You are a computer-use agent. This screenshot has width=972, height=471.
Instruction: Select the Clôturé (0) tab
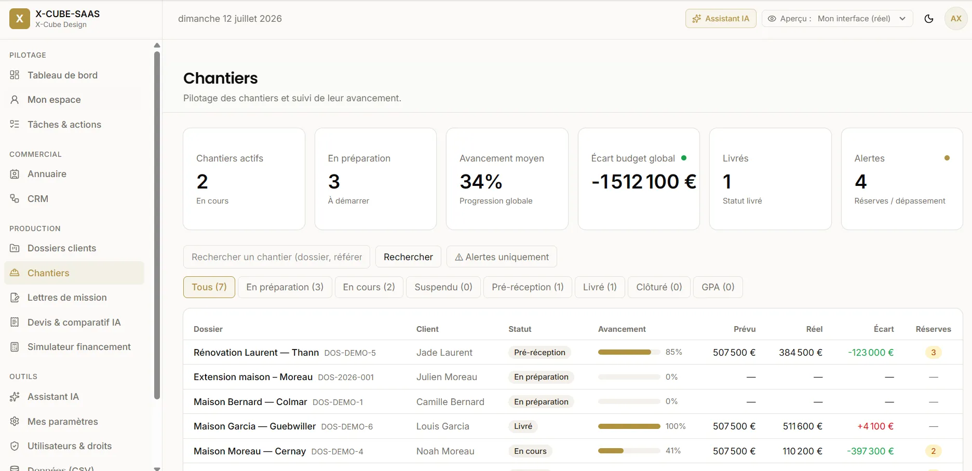pyautogui.click(x=659, y=287)
